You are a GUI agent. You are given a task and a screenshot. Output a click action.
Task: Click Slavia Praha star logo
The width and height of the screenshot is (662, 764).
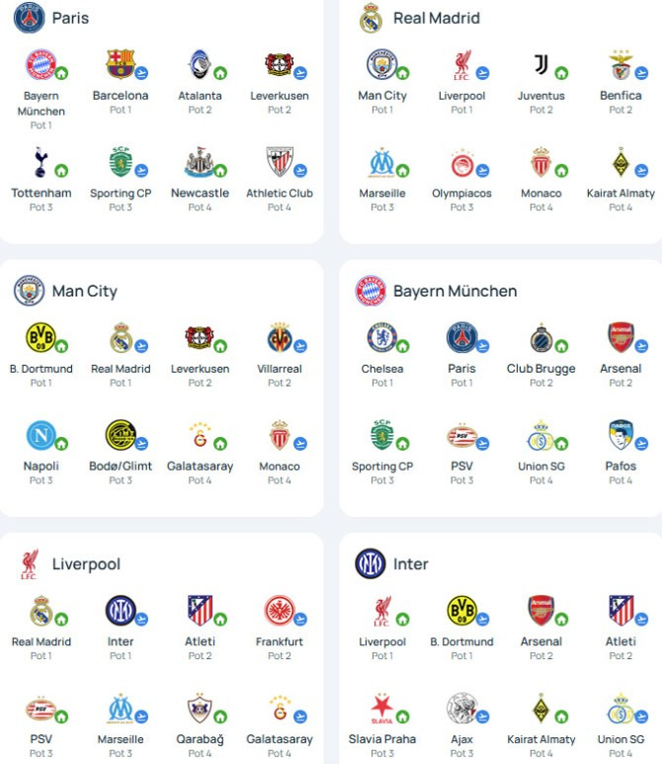pos(382,708)
